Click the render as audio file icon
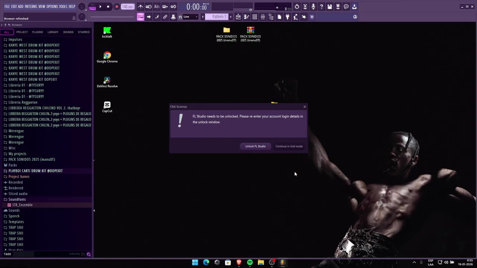Screen dimensions: 477x268 coord(338,7)
